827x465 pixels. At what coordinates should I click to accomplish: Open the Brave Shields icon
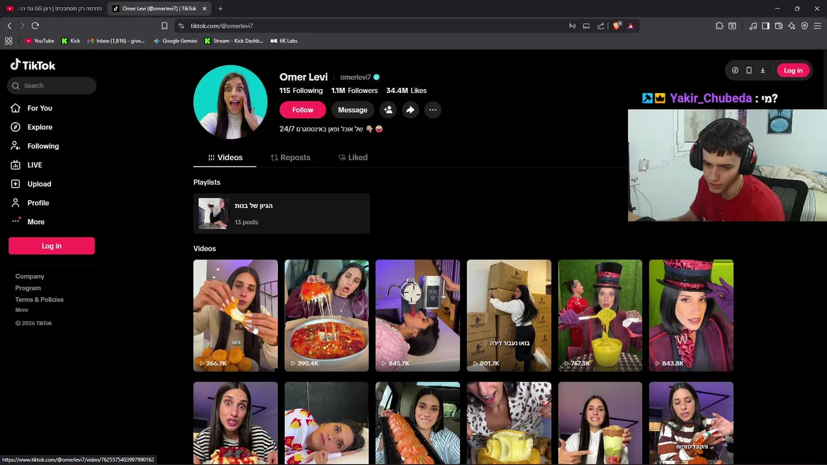pyautogui.click(x=617, y=26)
